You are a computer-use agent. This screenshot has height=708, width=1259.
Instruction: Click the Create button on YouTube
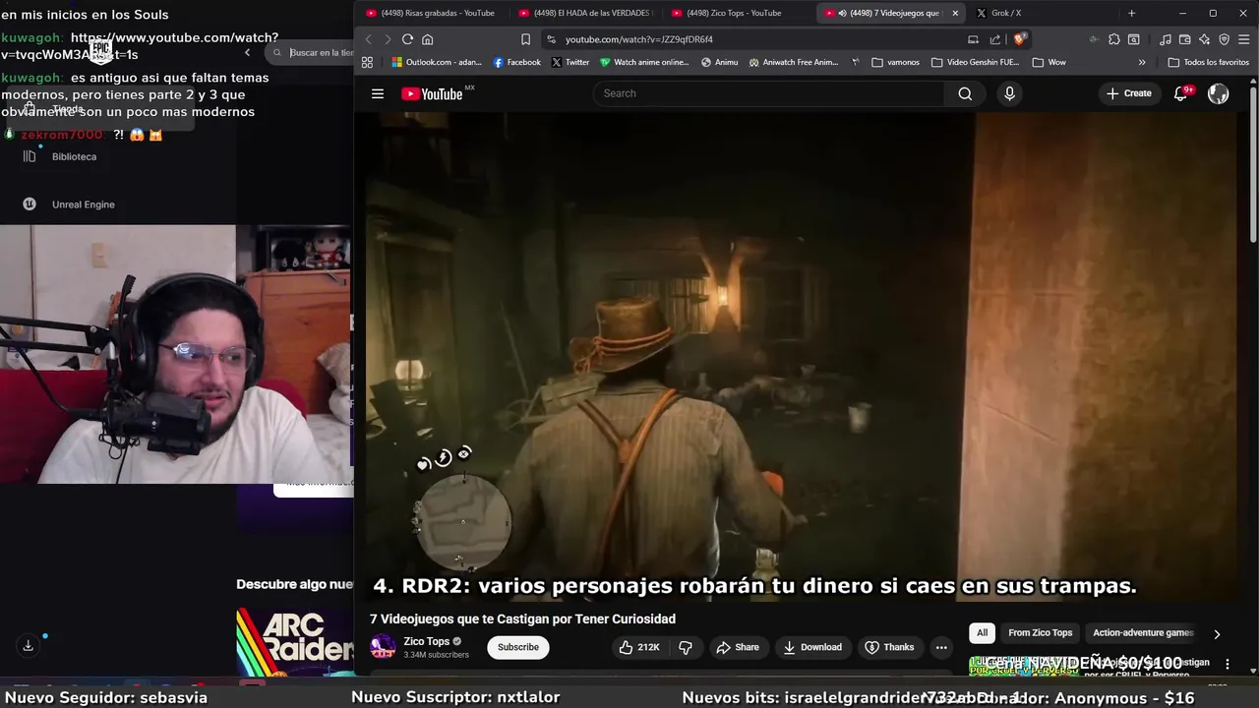coord(1129,93)
